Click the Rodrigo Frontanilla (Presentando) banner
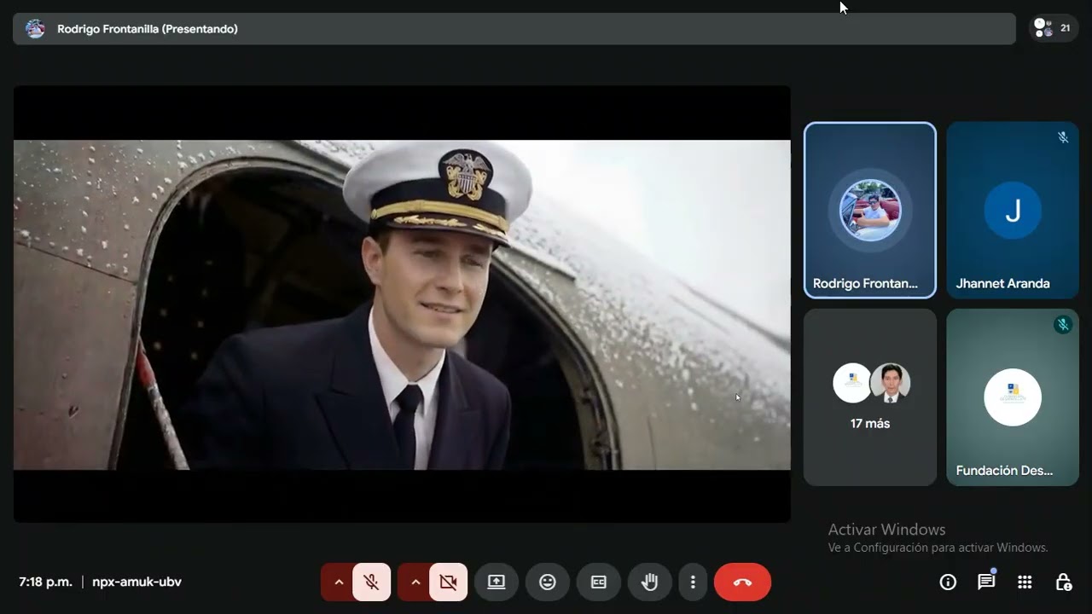The height and width of the screenshot is (614, 1092). point(514,29)
